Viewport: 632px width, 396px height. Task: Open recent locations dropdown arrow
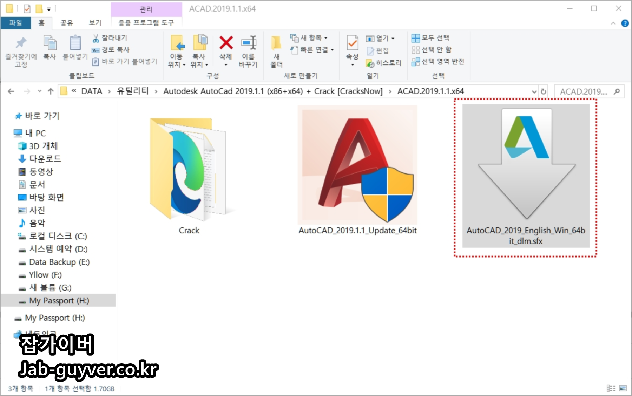click(39, 91)
